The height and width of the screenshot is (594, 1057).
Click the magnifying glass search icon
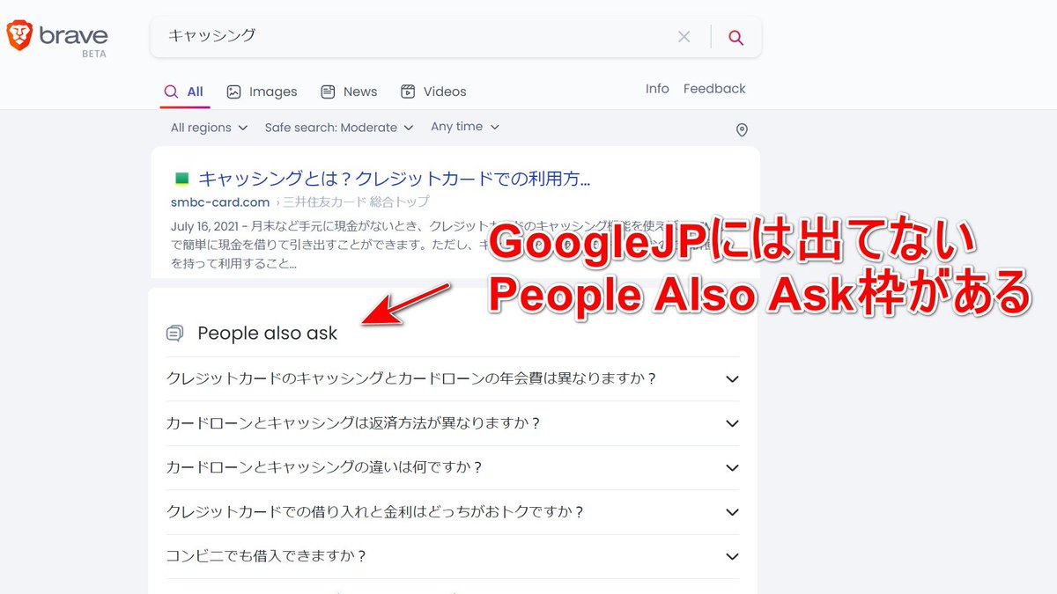[736, 36]
